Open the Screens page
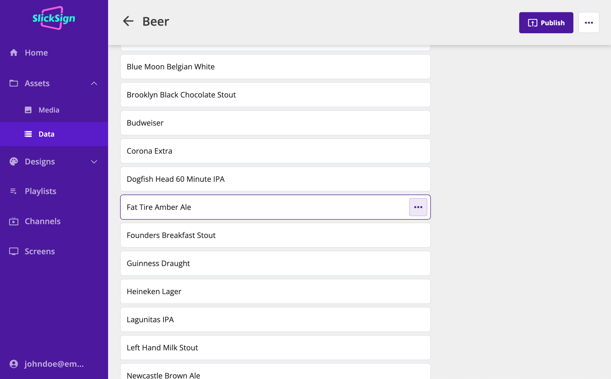The height and width of the screenshot is (379, 611). coord(40,251)
